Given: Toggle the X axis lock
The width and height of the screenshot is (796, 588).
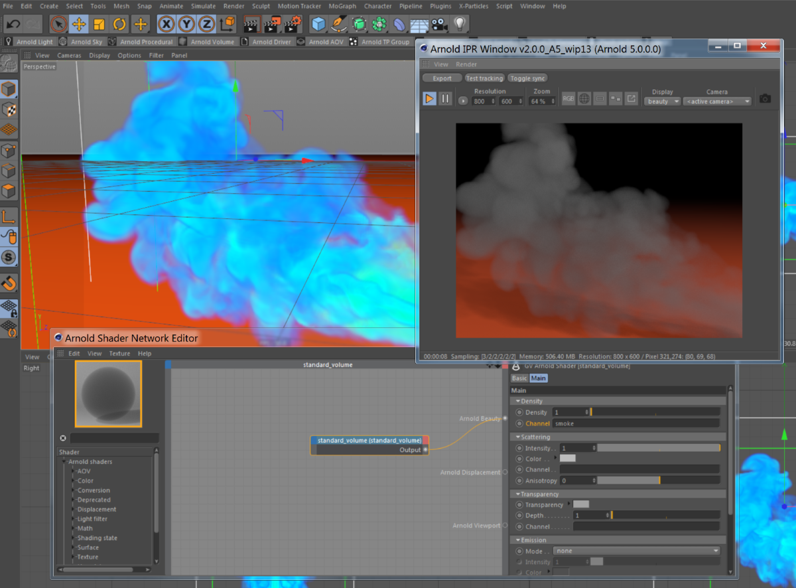Looking at the screenshot, I should (166, 25).
